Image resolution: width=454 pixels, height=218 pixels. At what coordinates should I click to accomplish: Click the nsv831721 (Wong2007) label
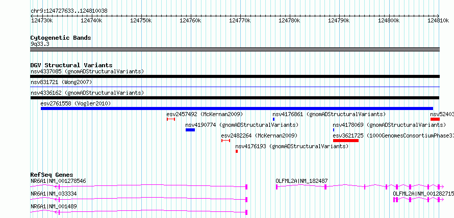coord(61,83)
